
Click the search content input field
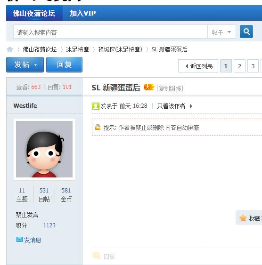[x=110, y=32]
